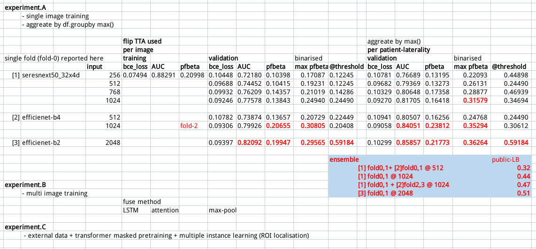
Task: Click the pfbeta value 0.14357
Action: pos(278,92)
